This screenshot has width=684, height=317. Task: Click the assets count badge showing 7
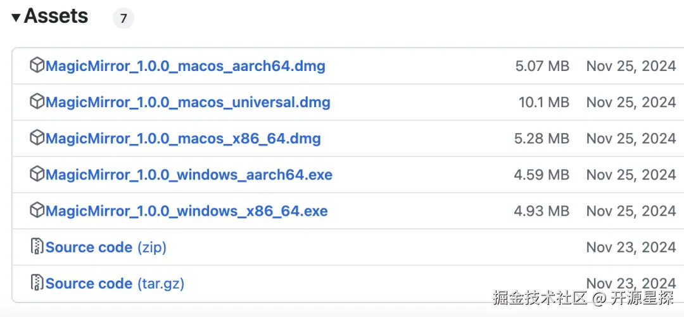123,18
